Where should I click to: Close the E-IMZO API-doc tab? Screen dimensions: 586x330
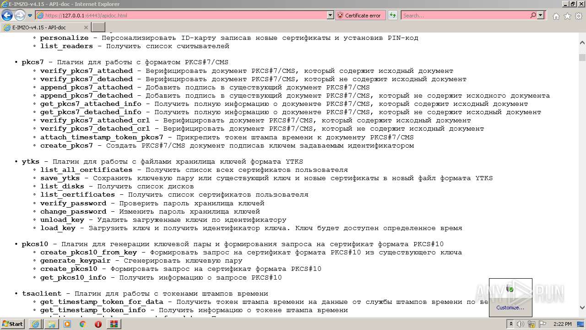[86, 27]
